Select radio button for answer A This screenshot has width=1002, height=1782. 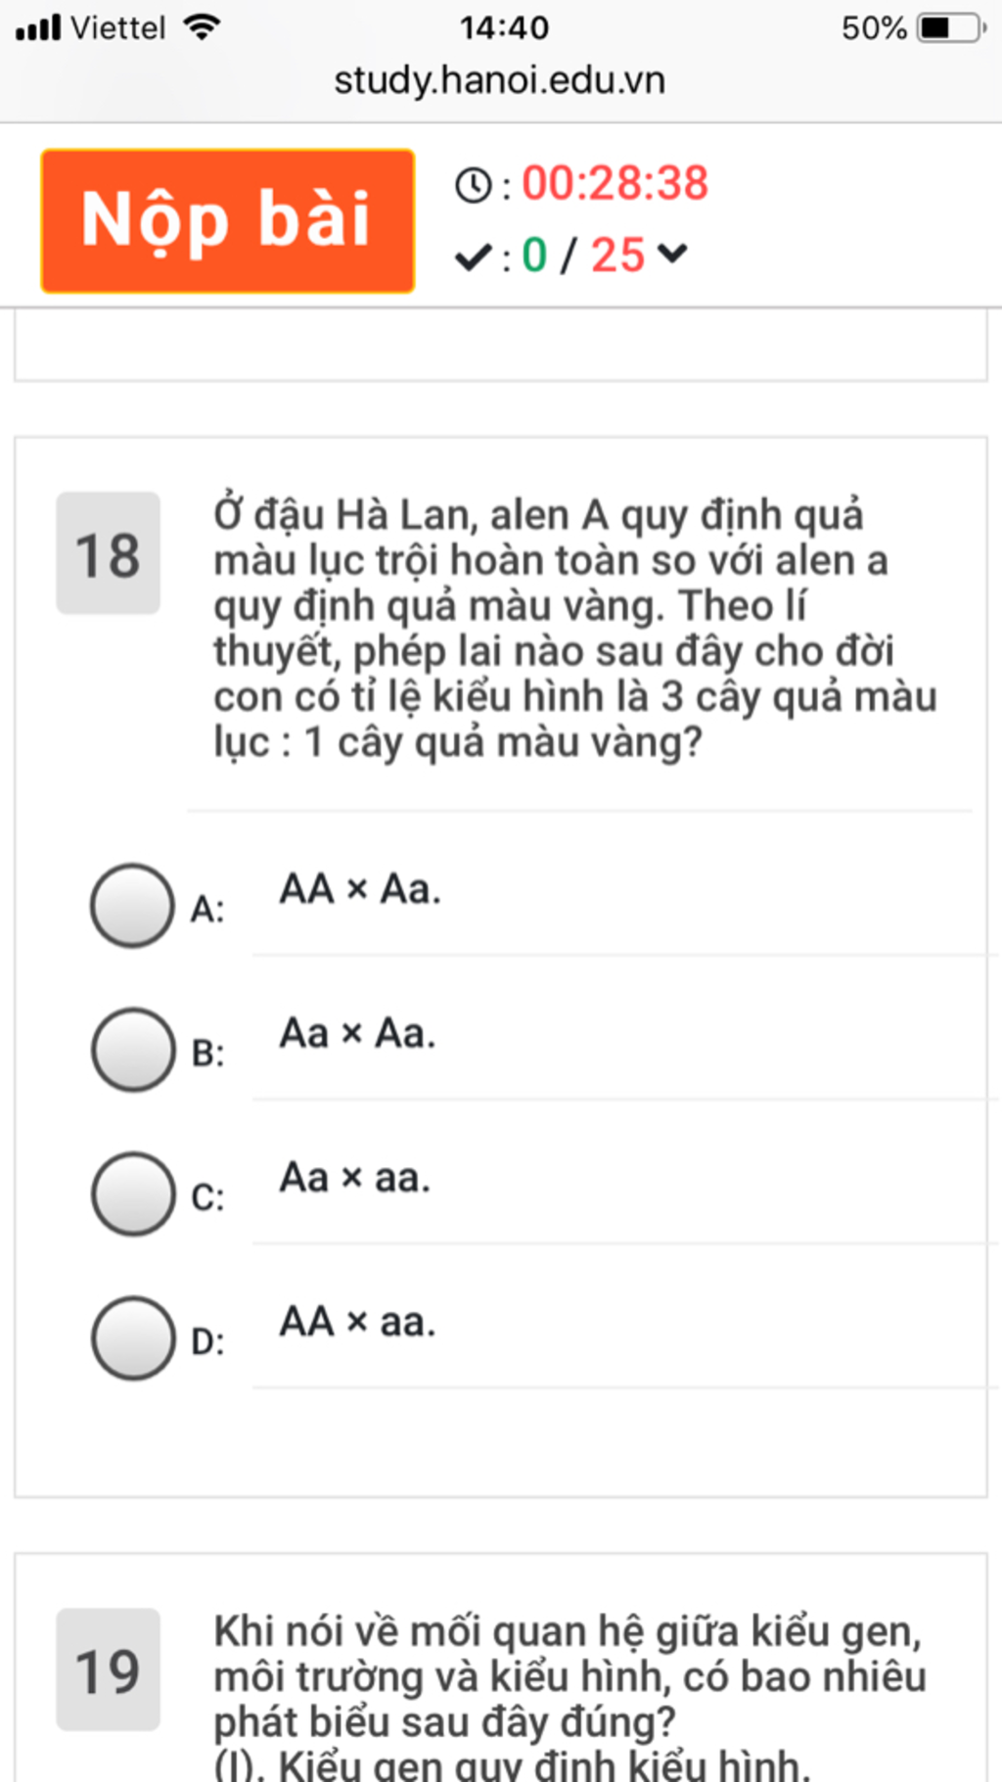click(132, 906)
